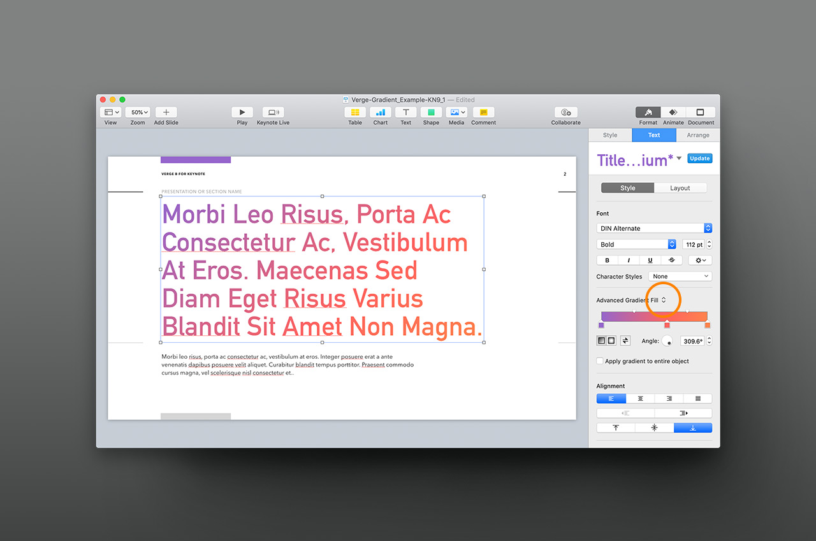Click the Collaborate button
The image size is (816, 541).
point(565,112)
